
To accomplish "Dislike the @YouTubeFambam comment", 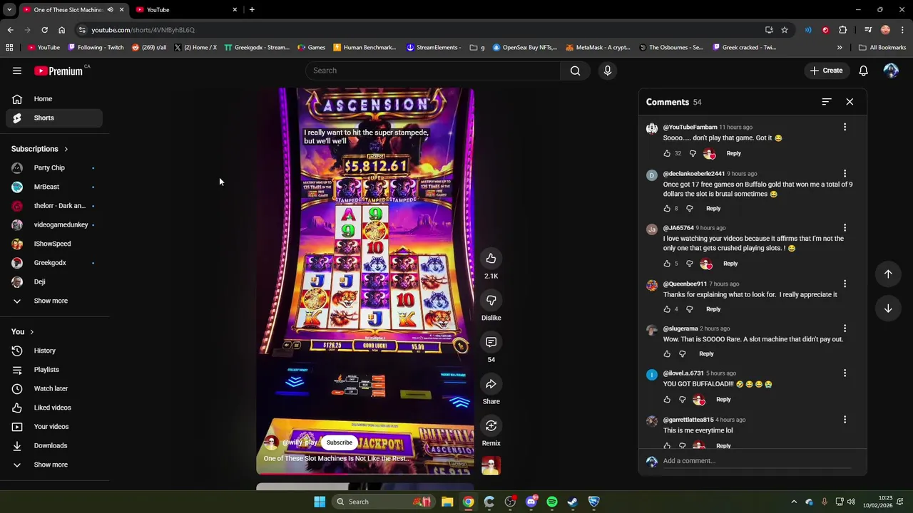I will click(x=693, y=153).
